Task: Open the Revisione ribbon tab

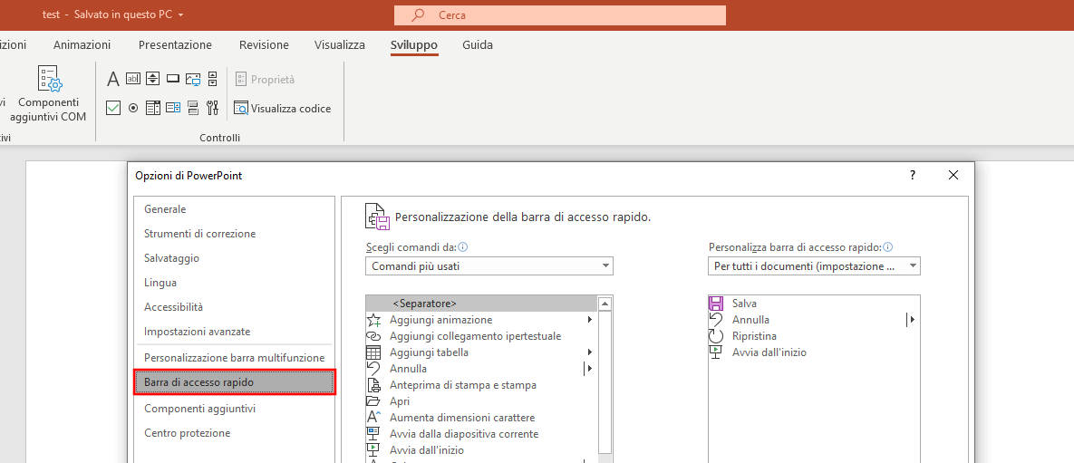Action: (x=264, y=45)
